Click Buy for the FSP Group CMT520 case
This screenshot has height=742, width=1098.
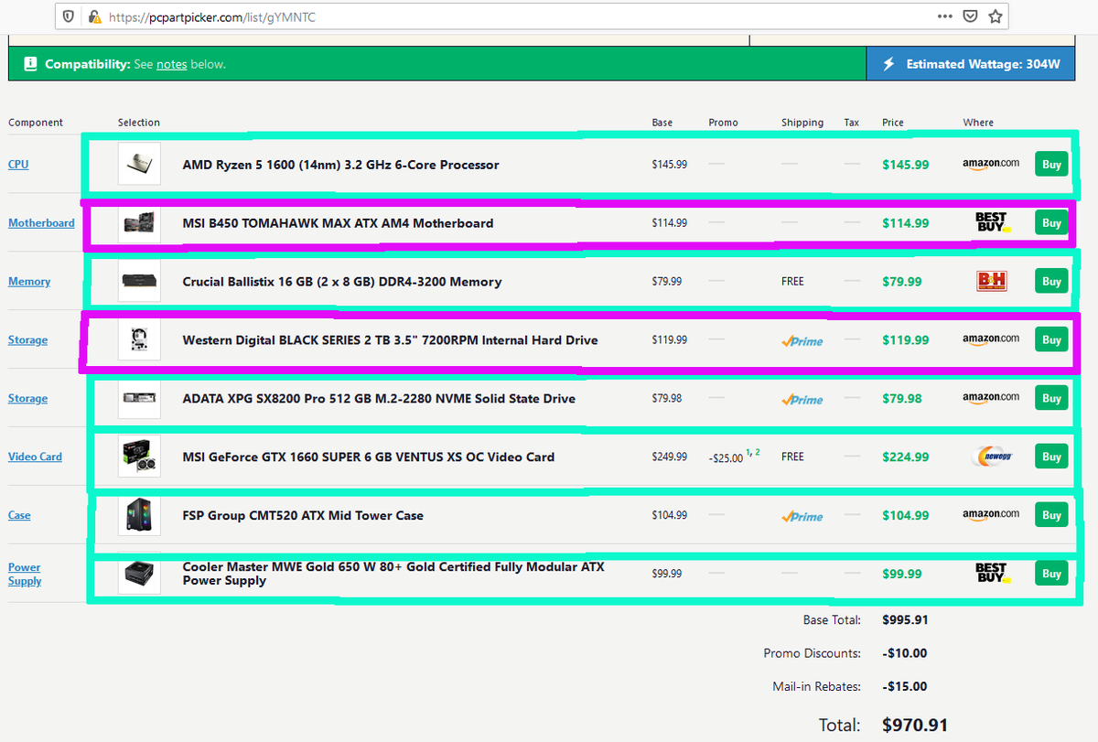click(1051, 516)
